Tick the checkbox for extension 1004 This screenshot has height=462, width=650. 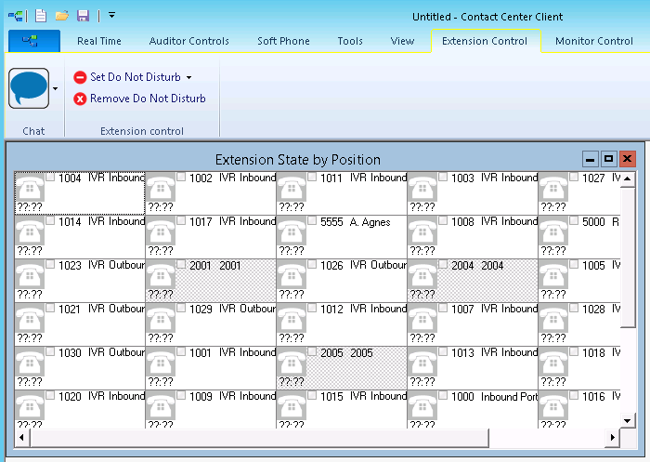50,177
